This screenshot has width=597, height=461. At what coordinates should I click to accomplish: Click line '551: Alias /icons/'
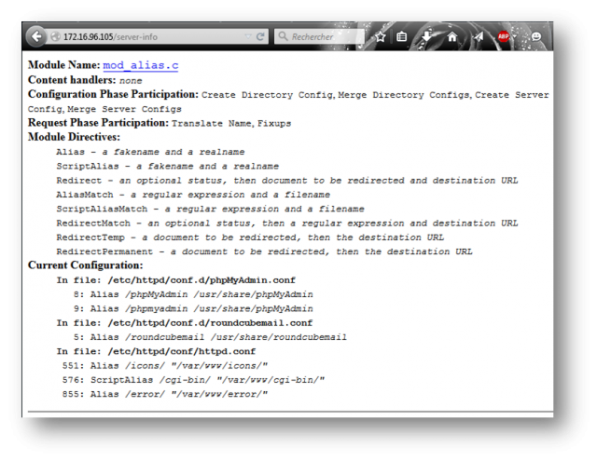click(165, 366)
